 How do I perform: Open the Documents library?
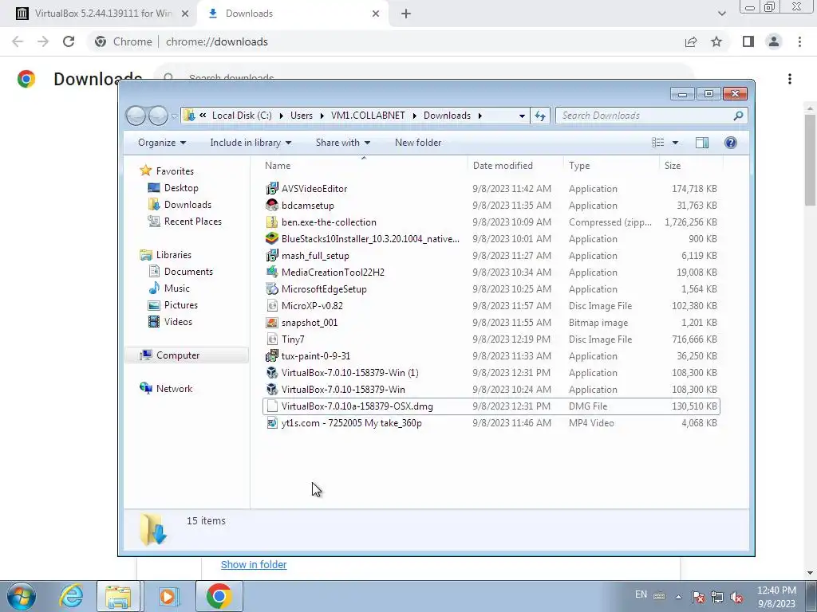[188, 272]
